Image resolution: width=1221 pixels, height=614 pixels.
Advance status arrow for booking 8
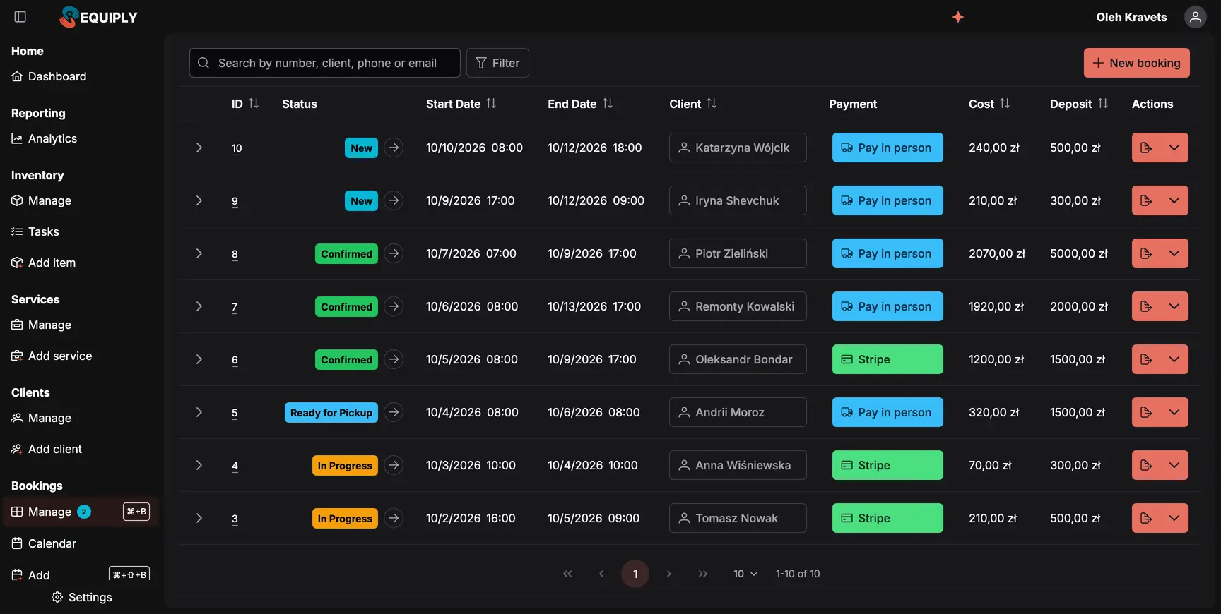394,253
